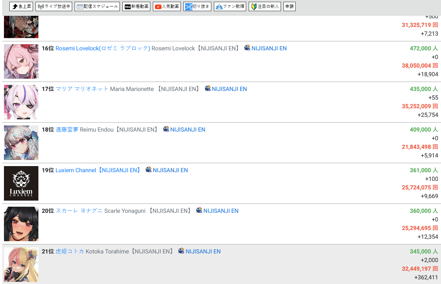Open the 人気動画 popular videos page

point(167,6)
